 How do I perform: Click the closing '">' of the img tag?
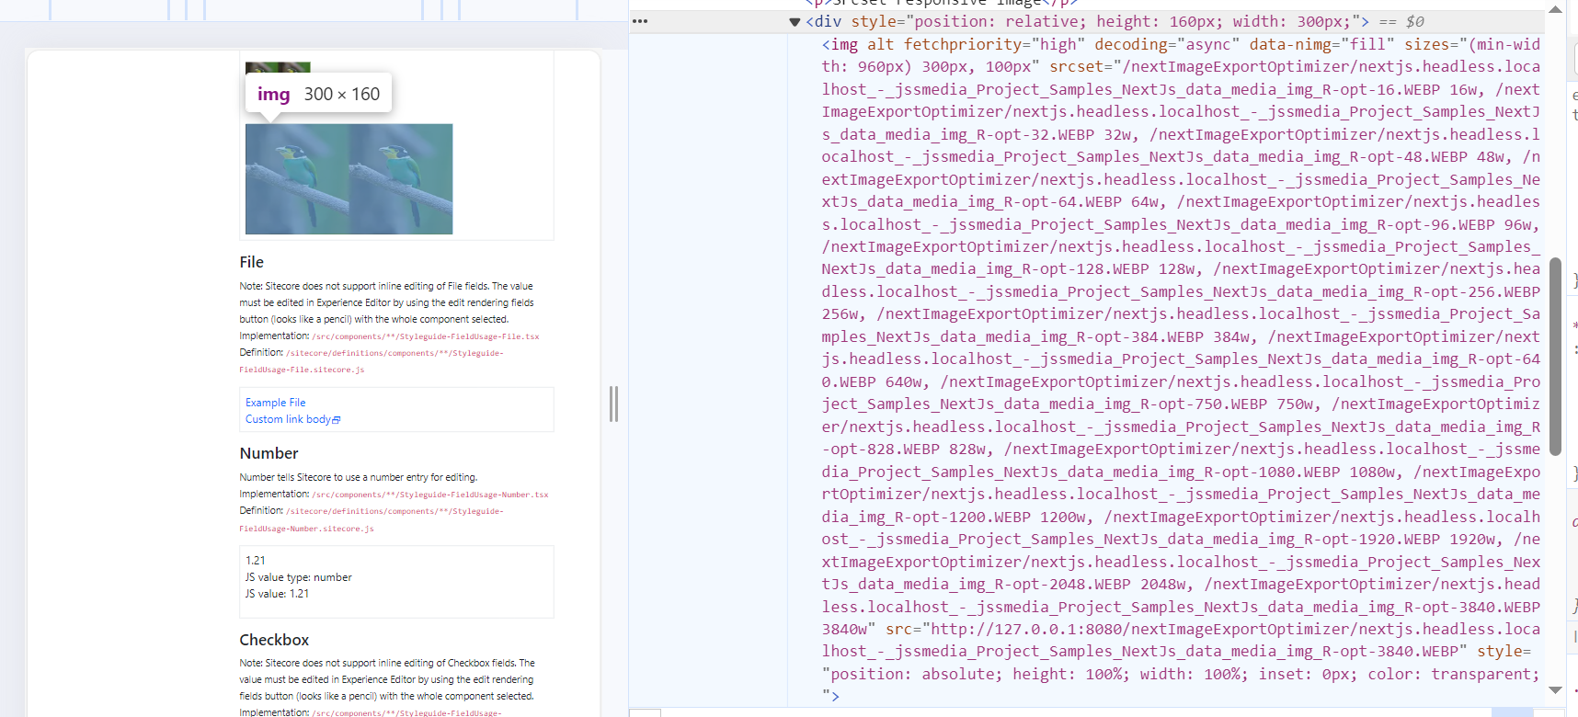point(830,696)
